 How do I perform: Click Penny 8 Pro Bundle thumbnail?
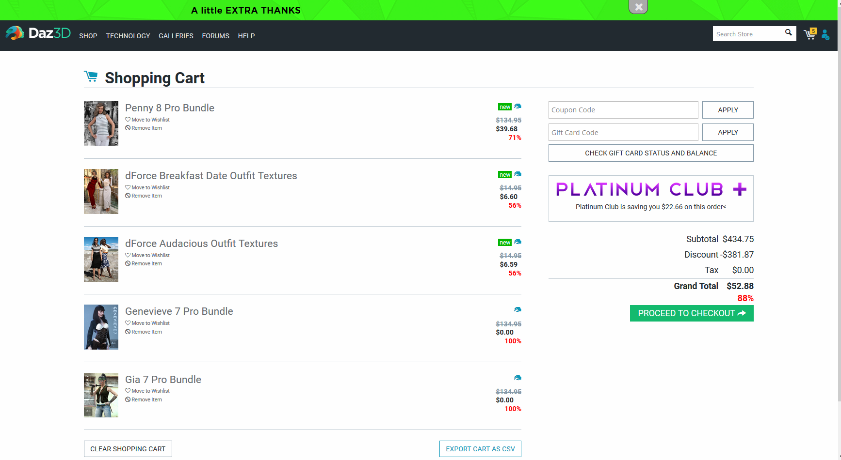point(101,123)
